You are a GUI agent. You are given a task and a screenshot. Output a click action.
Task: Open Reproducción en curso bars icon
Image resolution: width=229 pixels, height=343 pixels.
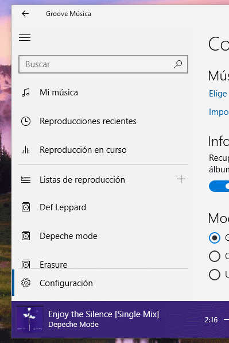[26, 150]
